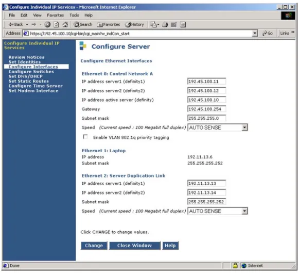This screenshot has width=298, height=273.
Task: Open Configure Time Server in sidebar
Action: 36,86
